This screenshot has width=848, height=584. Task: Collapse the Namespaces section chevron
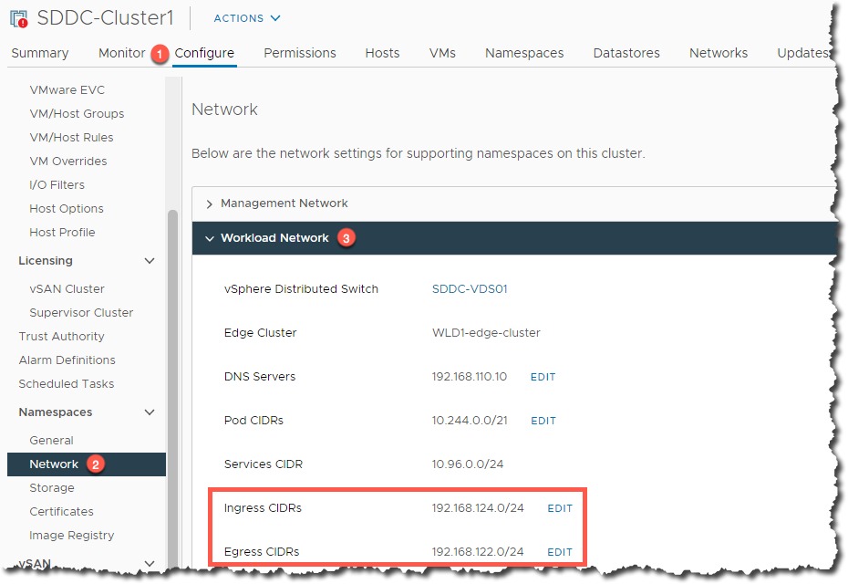point(150,412)
